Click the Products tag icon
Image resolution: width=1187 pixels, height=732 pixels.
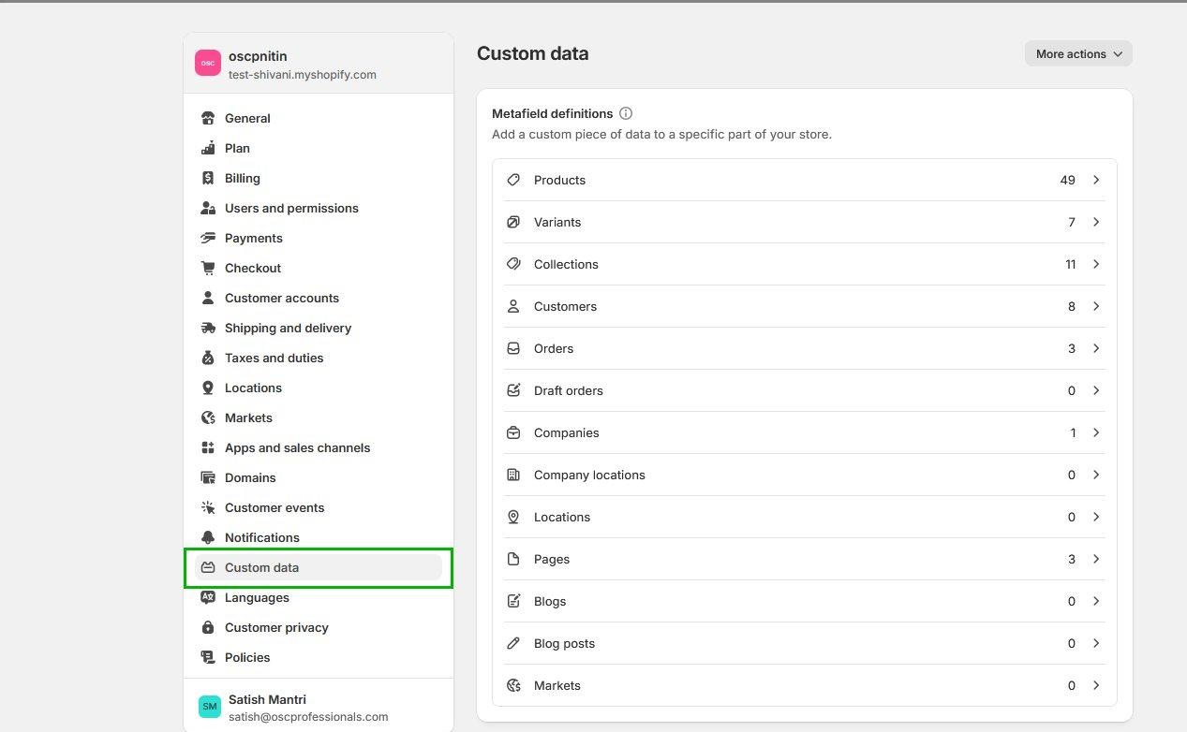pos(513,180)
